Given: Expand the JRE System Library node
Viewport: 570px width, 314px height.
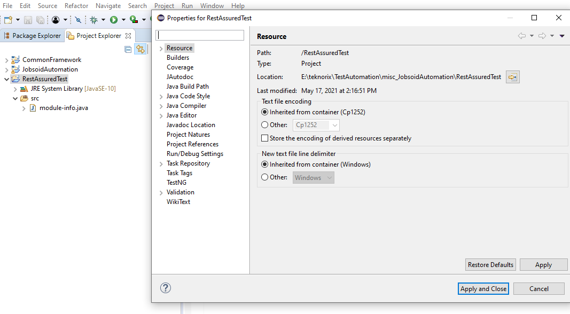Looking at the screenshot, I should [15, 89].
